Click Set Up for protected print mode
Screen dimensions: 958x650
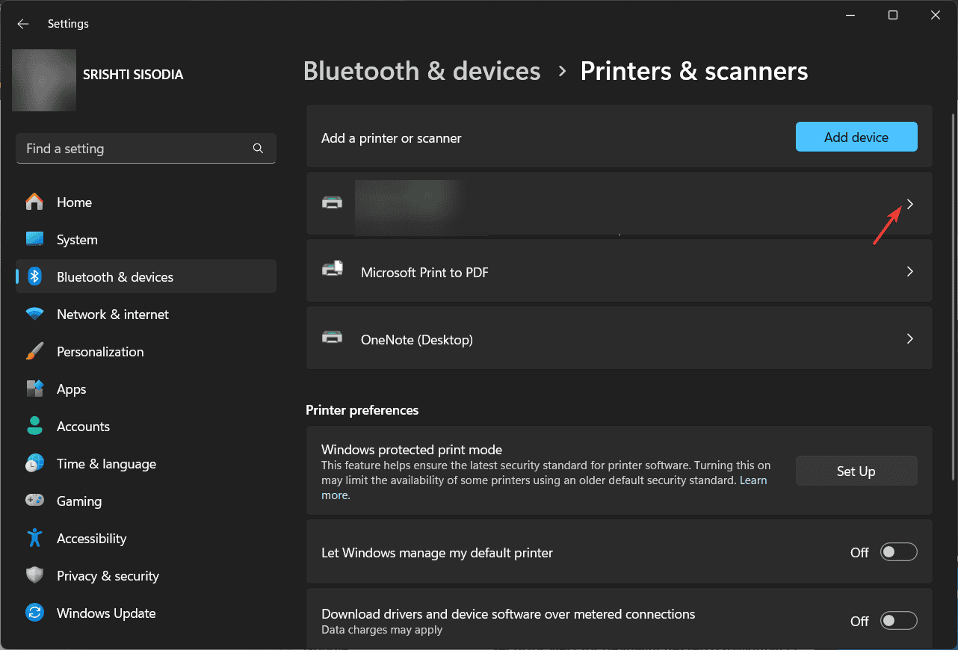tap(856, 471)
